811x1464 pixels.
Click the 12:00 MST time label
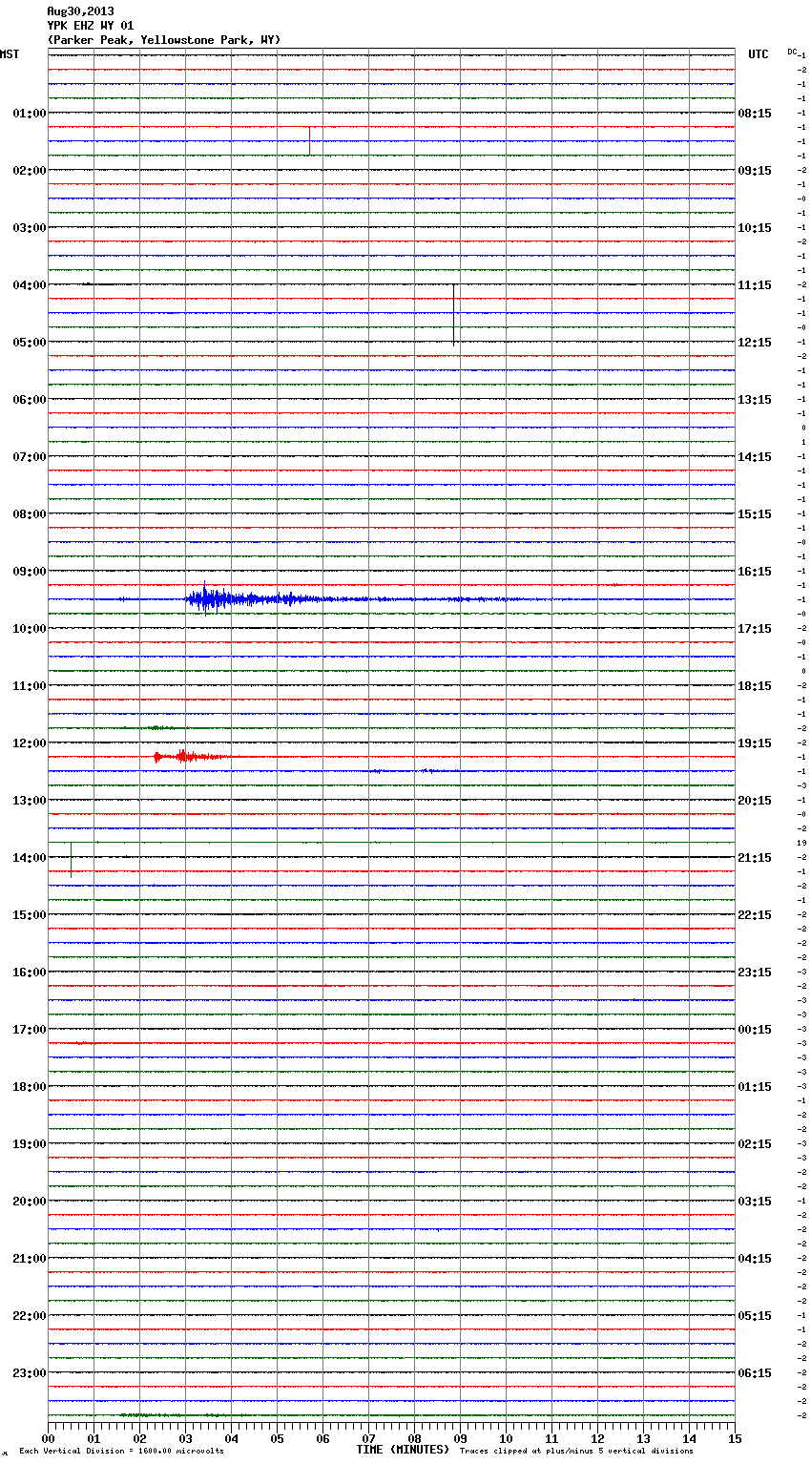coord(30,742)
